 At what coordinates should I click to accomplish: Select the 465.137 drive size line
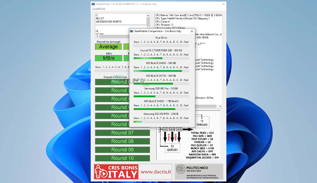[100, 19]
